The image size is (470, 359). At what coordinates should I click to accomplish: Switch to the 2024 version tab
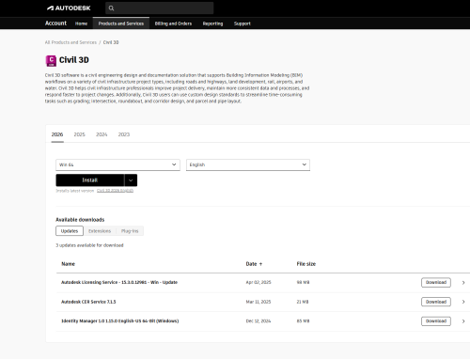[102, 134]
